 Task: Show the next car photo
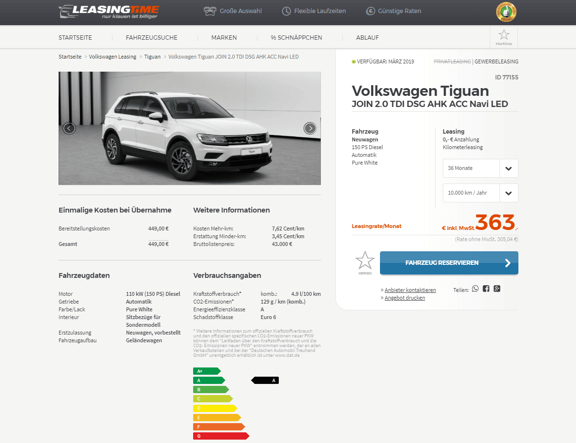pyautogui.click(x=310, y=128)
